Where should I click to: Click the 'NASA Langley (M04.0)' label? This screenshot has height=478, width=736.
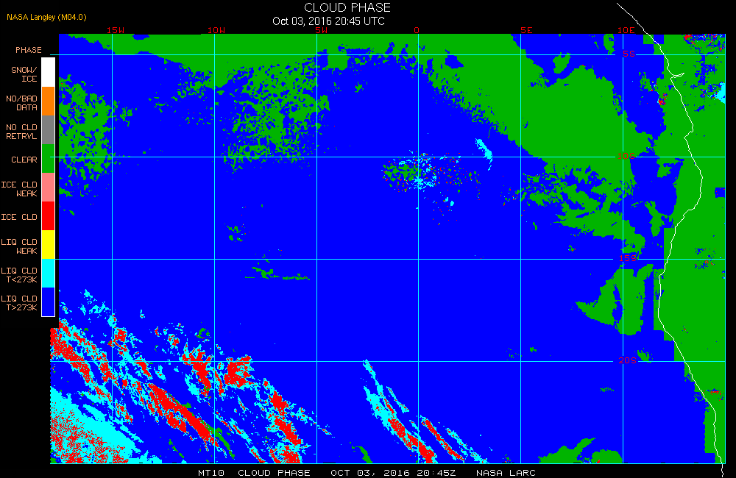click(46, 18)
